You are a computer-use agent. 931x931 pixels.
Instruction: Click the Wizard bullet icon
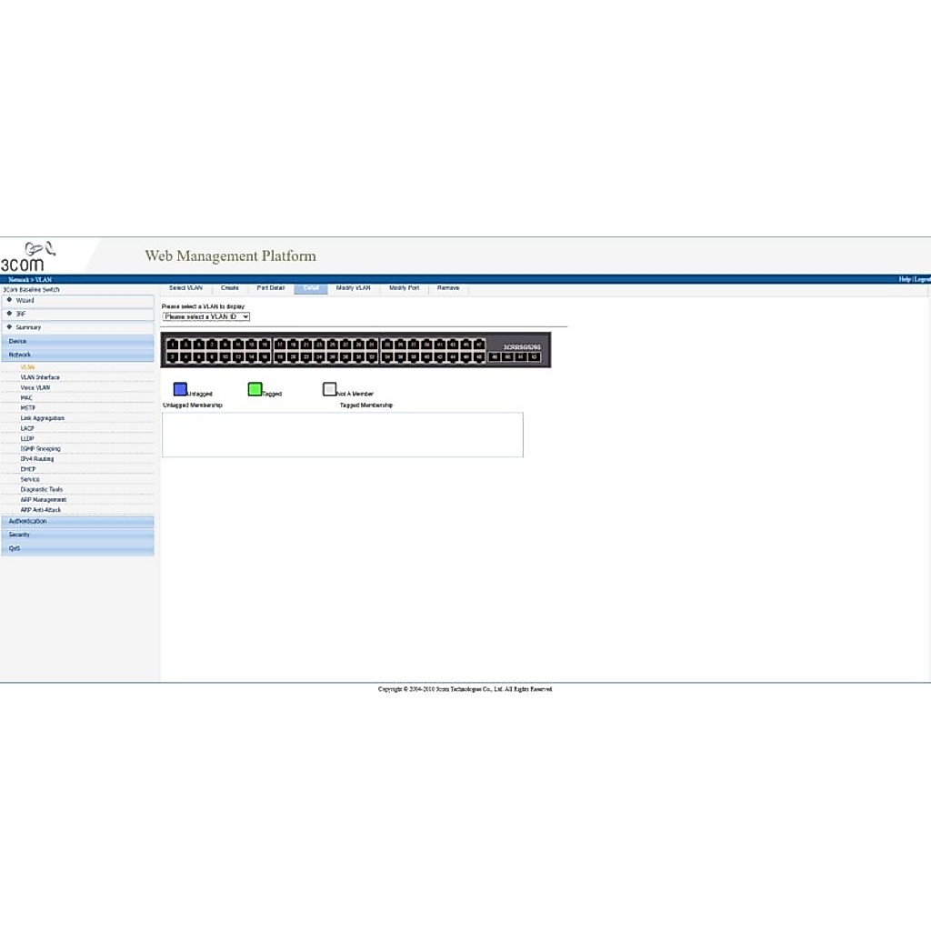pyautogui.click(x=9, y=300)
